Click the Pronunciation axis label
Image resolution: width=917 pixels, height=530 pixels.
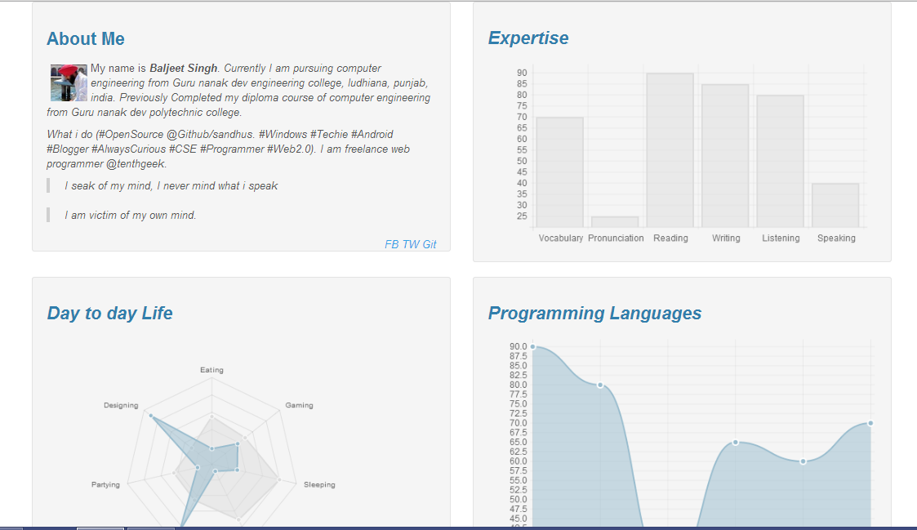click(x=616, y=238)
